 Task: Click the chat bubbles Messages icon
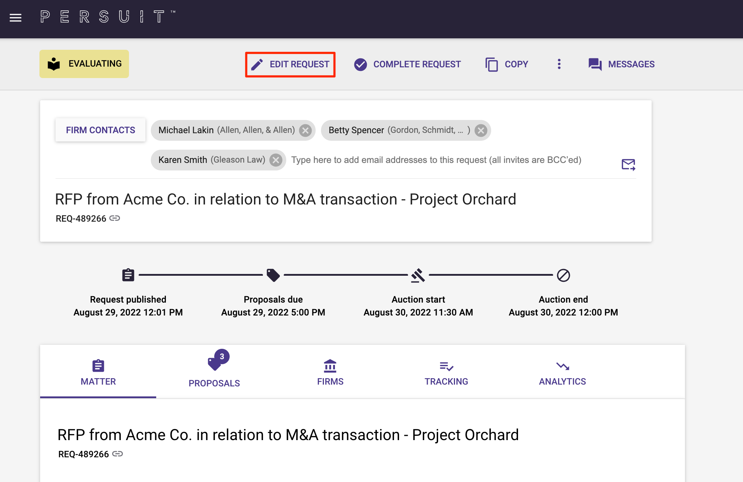[x=595, y=64]
